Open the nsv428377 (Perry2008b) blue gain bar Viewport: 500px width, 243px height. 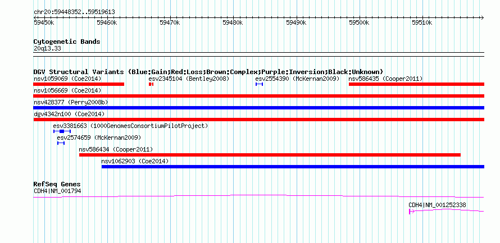coord(258,108)
